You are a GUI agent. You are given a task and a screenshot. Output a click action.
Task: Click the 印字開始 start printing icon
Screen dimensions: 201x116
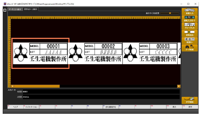click(x=189, y=100)
